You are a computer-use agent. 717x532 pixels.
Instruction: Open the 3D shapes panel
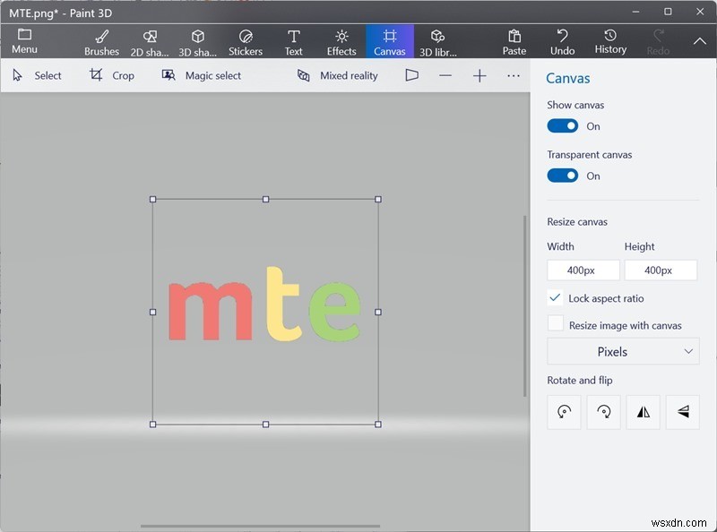click(197, 40)
